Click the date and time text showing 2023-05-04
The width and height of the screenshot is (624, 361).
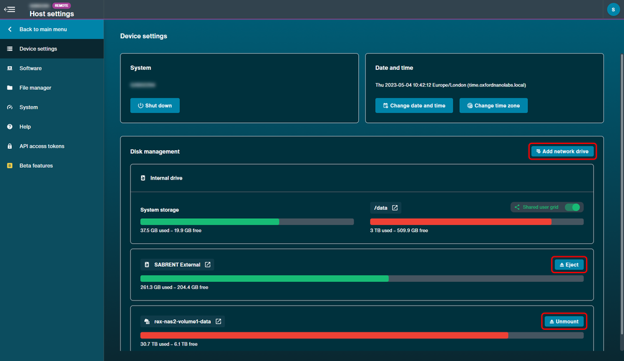point(451,85)
